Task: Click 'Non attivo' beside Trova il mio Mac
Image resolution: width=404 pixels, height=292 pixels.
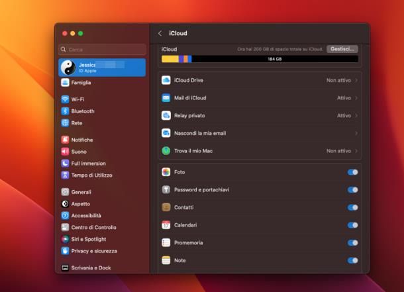Action: [x=338, y=151]
